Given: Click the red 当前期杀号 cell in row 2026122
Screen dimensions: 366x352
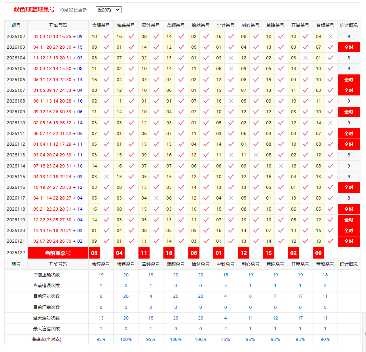Looking at the screenshot, I should coord(58,253).
